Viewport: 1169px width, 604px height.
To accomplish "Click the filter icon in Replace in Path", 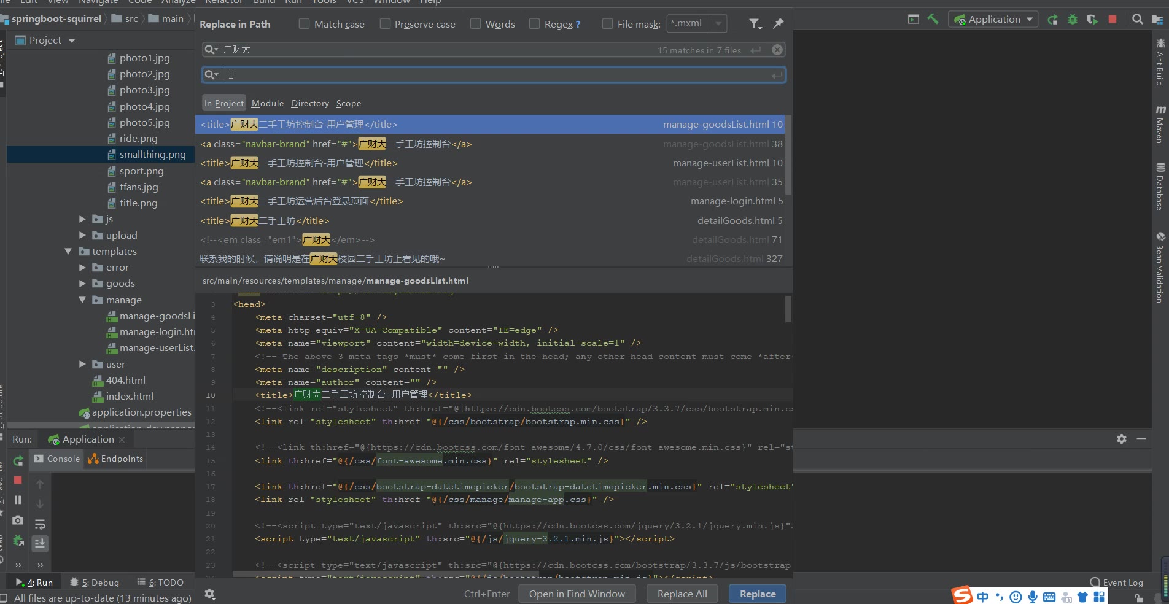I will pyautogui.click(x=755, y=24).
